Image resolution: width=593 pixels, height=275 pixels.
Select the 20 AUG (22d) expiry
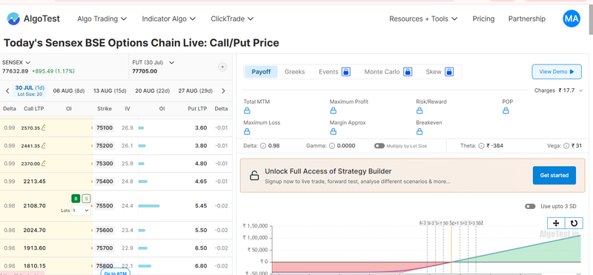[153, 90]
